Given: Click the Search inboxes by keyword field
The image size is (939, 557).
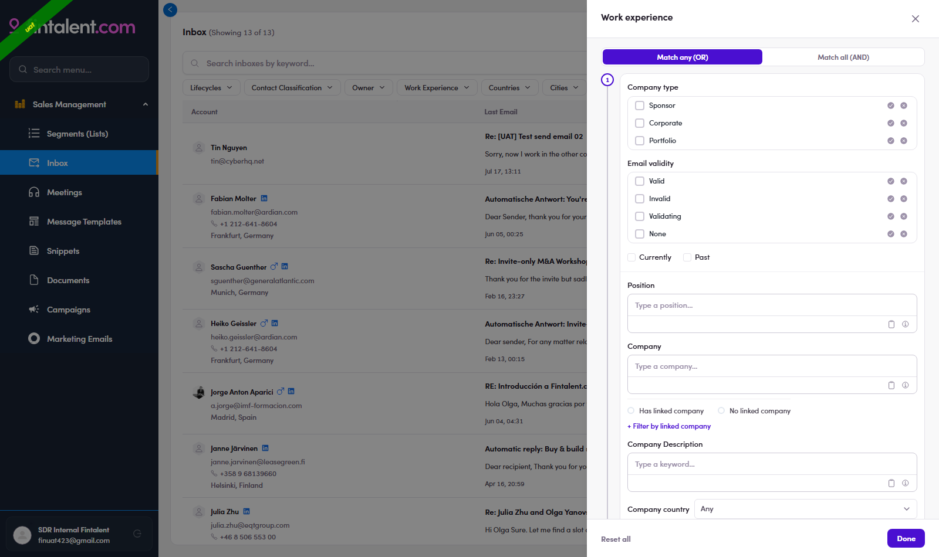Looking at the screenshot, I should [384, 63].
